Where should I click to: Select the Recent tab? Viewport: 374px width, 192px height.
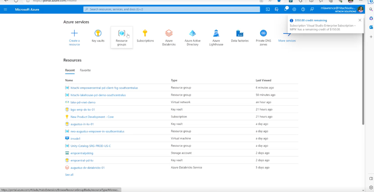pos(70,70)
